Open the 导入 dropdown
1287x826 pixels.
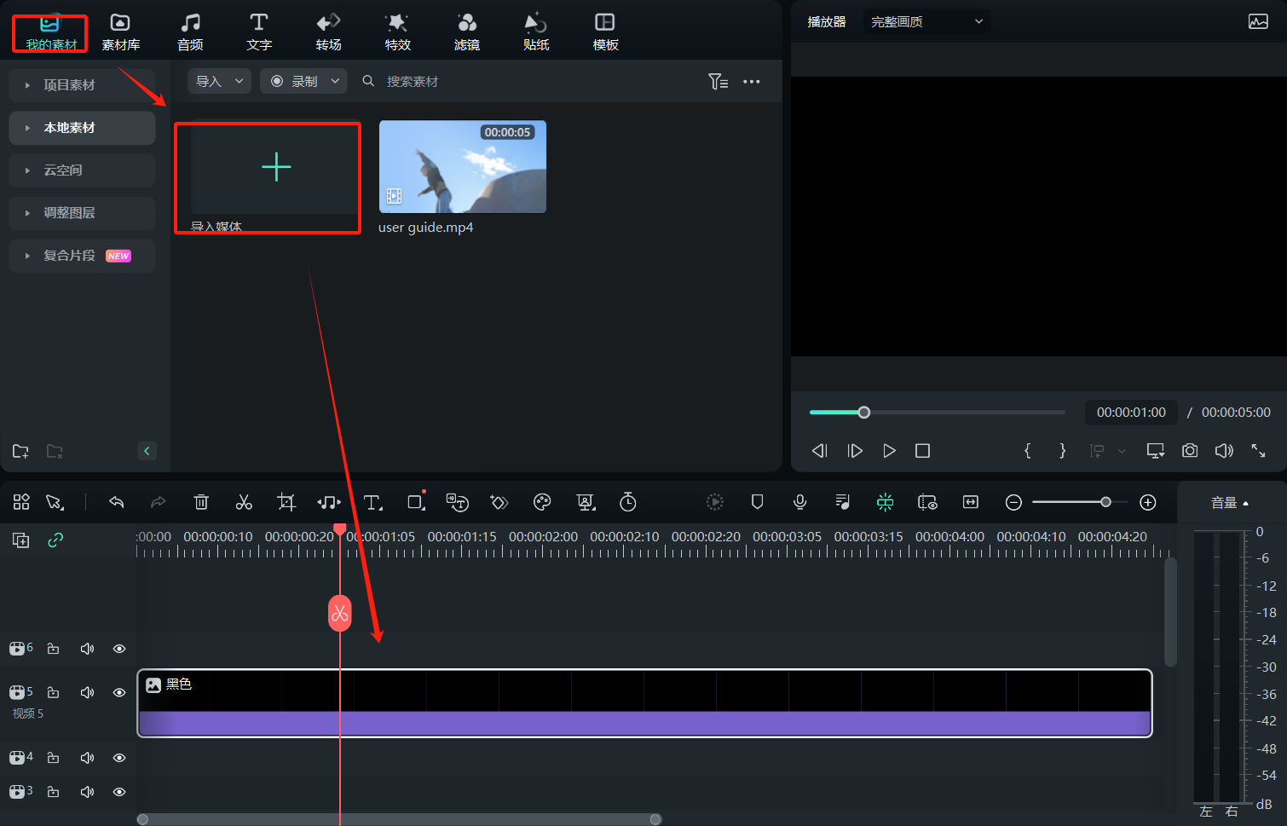219,81
